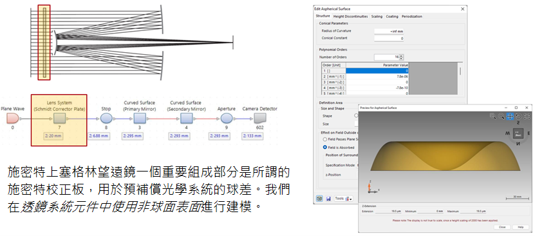Select the Secondary Mirror curved surface node
Viewport: 535px width, 236px height.
186,119
